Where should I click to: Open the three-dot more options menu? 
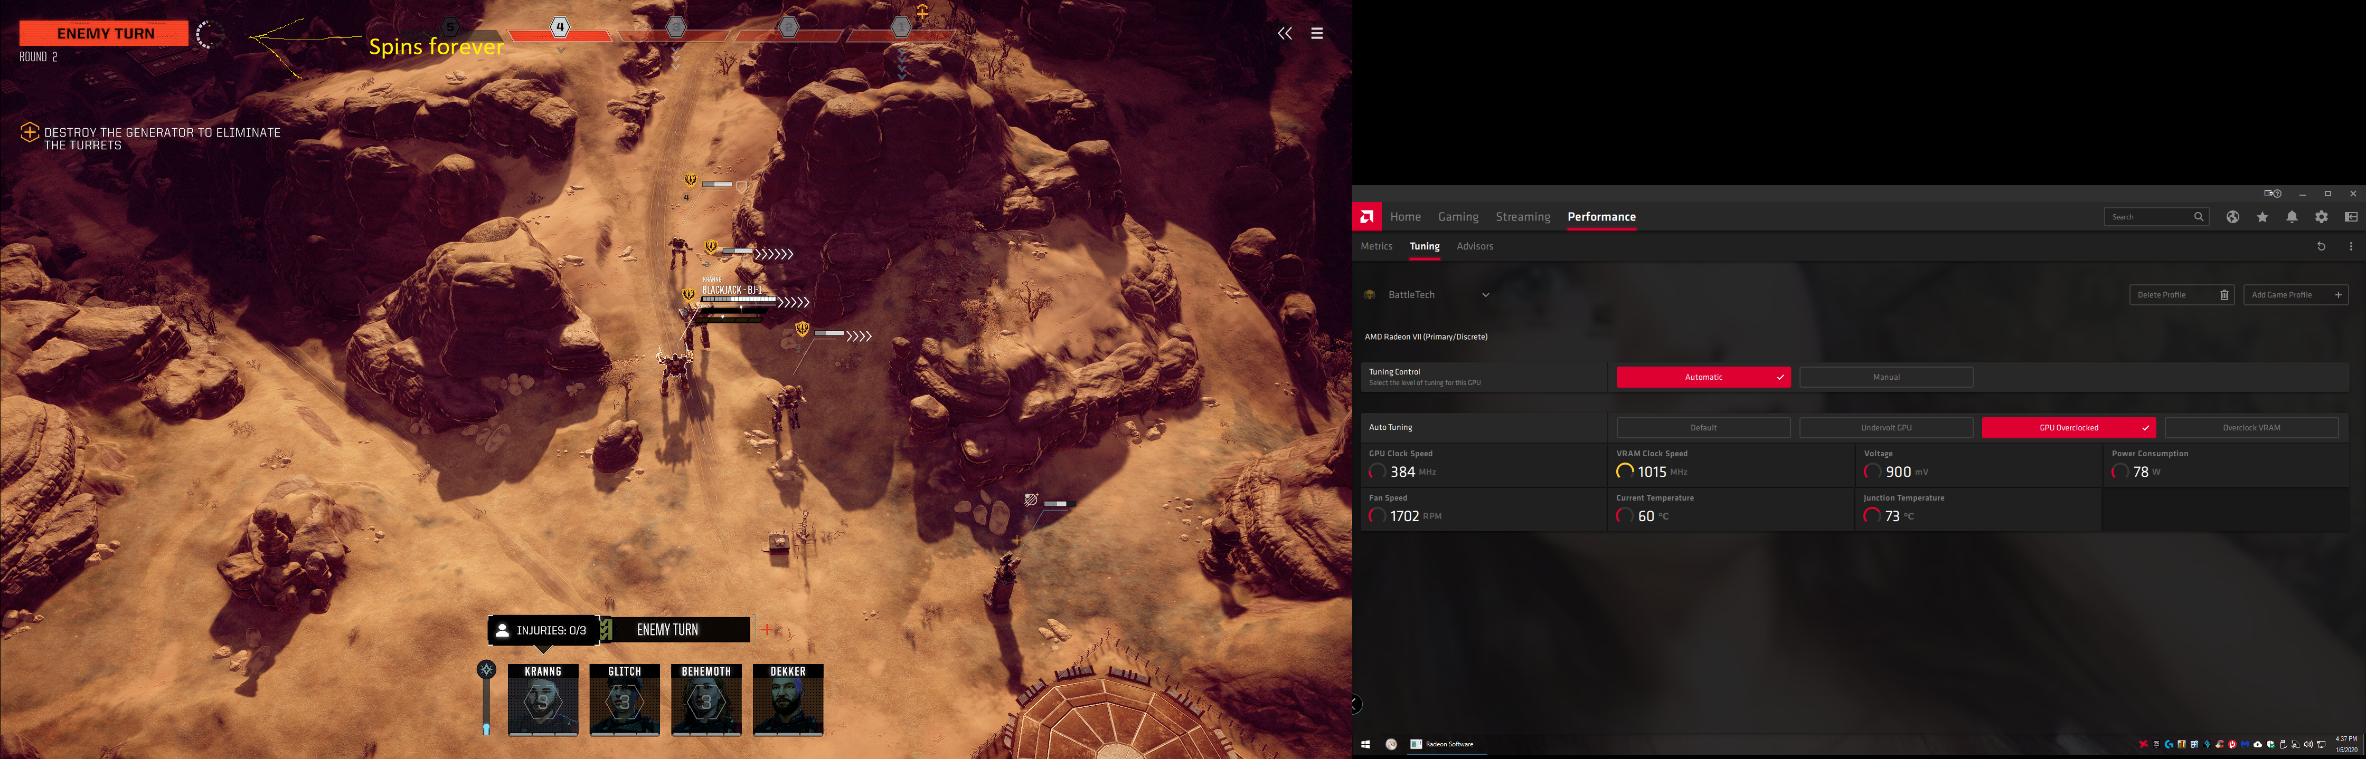coord(2350,246)
